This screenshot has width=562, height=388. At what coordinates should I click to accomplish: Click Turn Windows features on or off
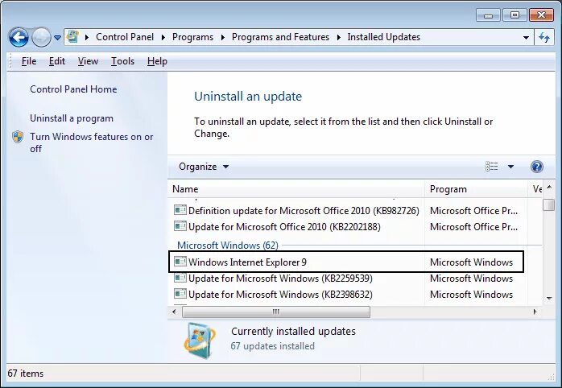(x=92, y=142)
